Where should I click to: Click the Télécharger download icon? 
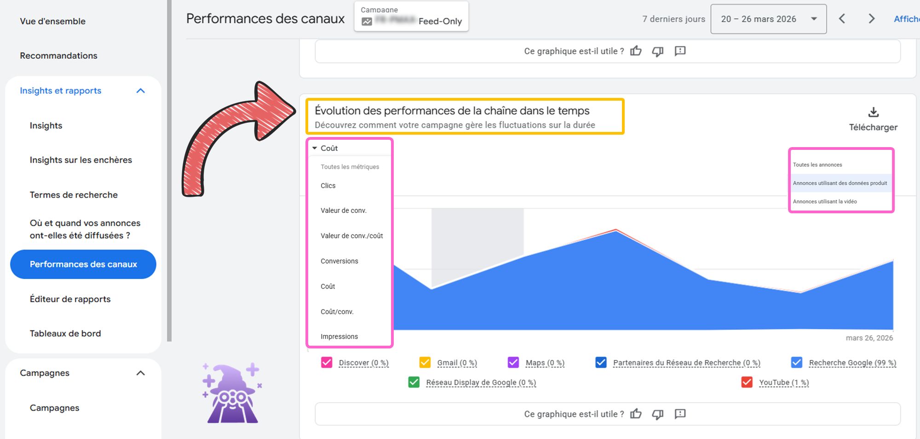click(x=873, y=112)
